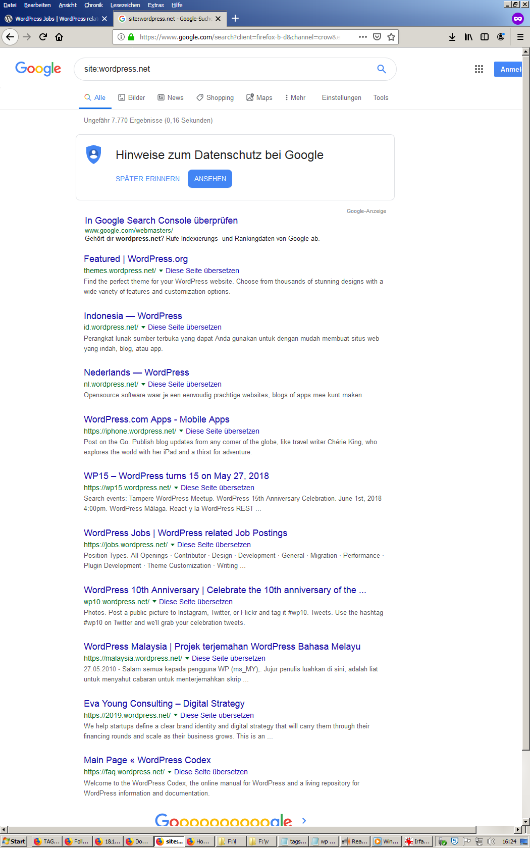Screen dimensions: 530x848
Task: Open the Google apps grid icon
Action: (x=479, y=69)
